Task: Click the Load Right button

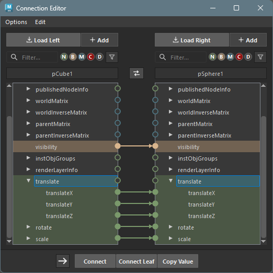Action: click(x=192, y=40)
